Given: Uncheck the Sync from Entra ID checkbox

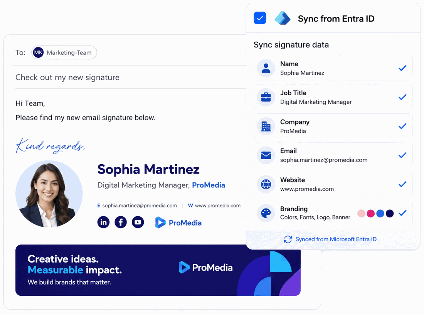Looking at the screenshot, I should [259, 18].
